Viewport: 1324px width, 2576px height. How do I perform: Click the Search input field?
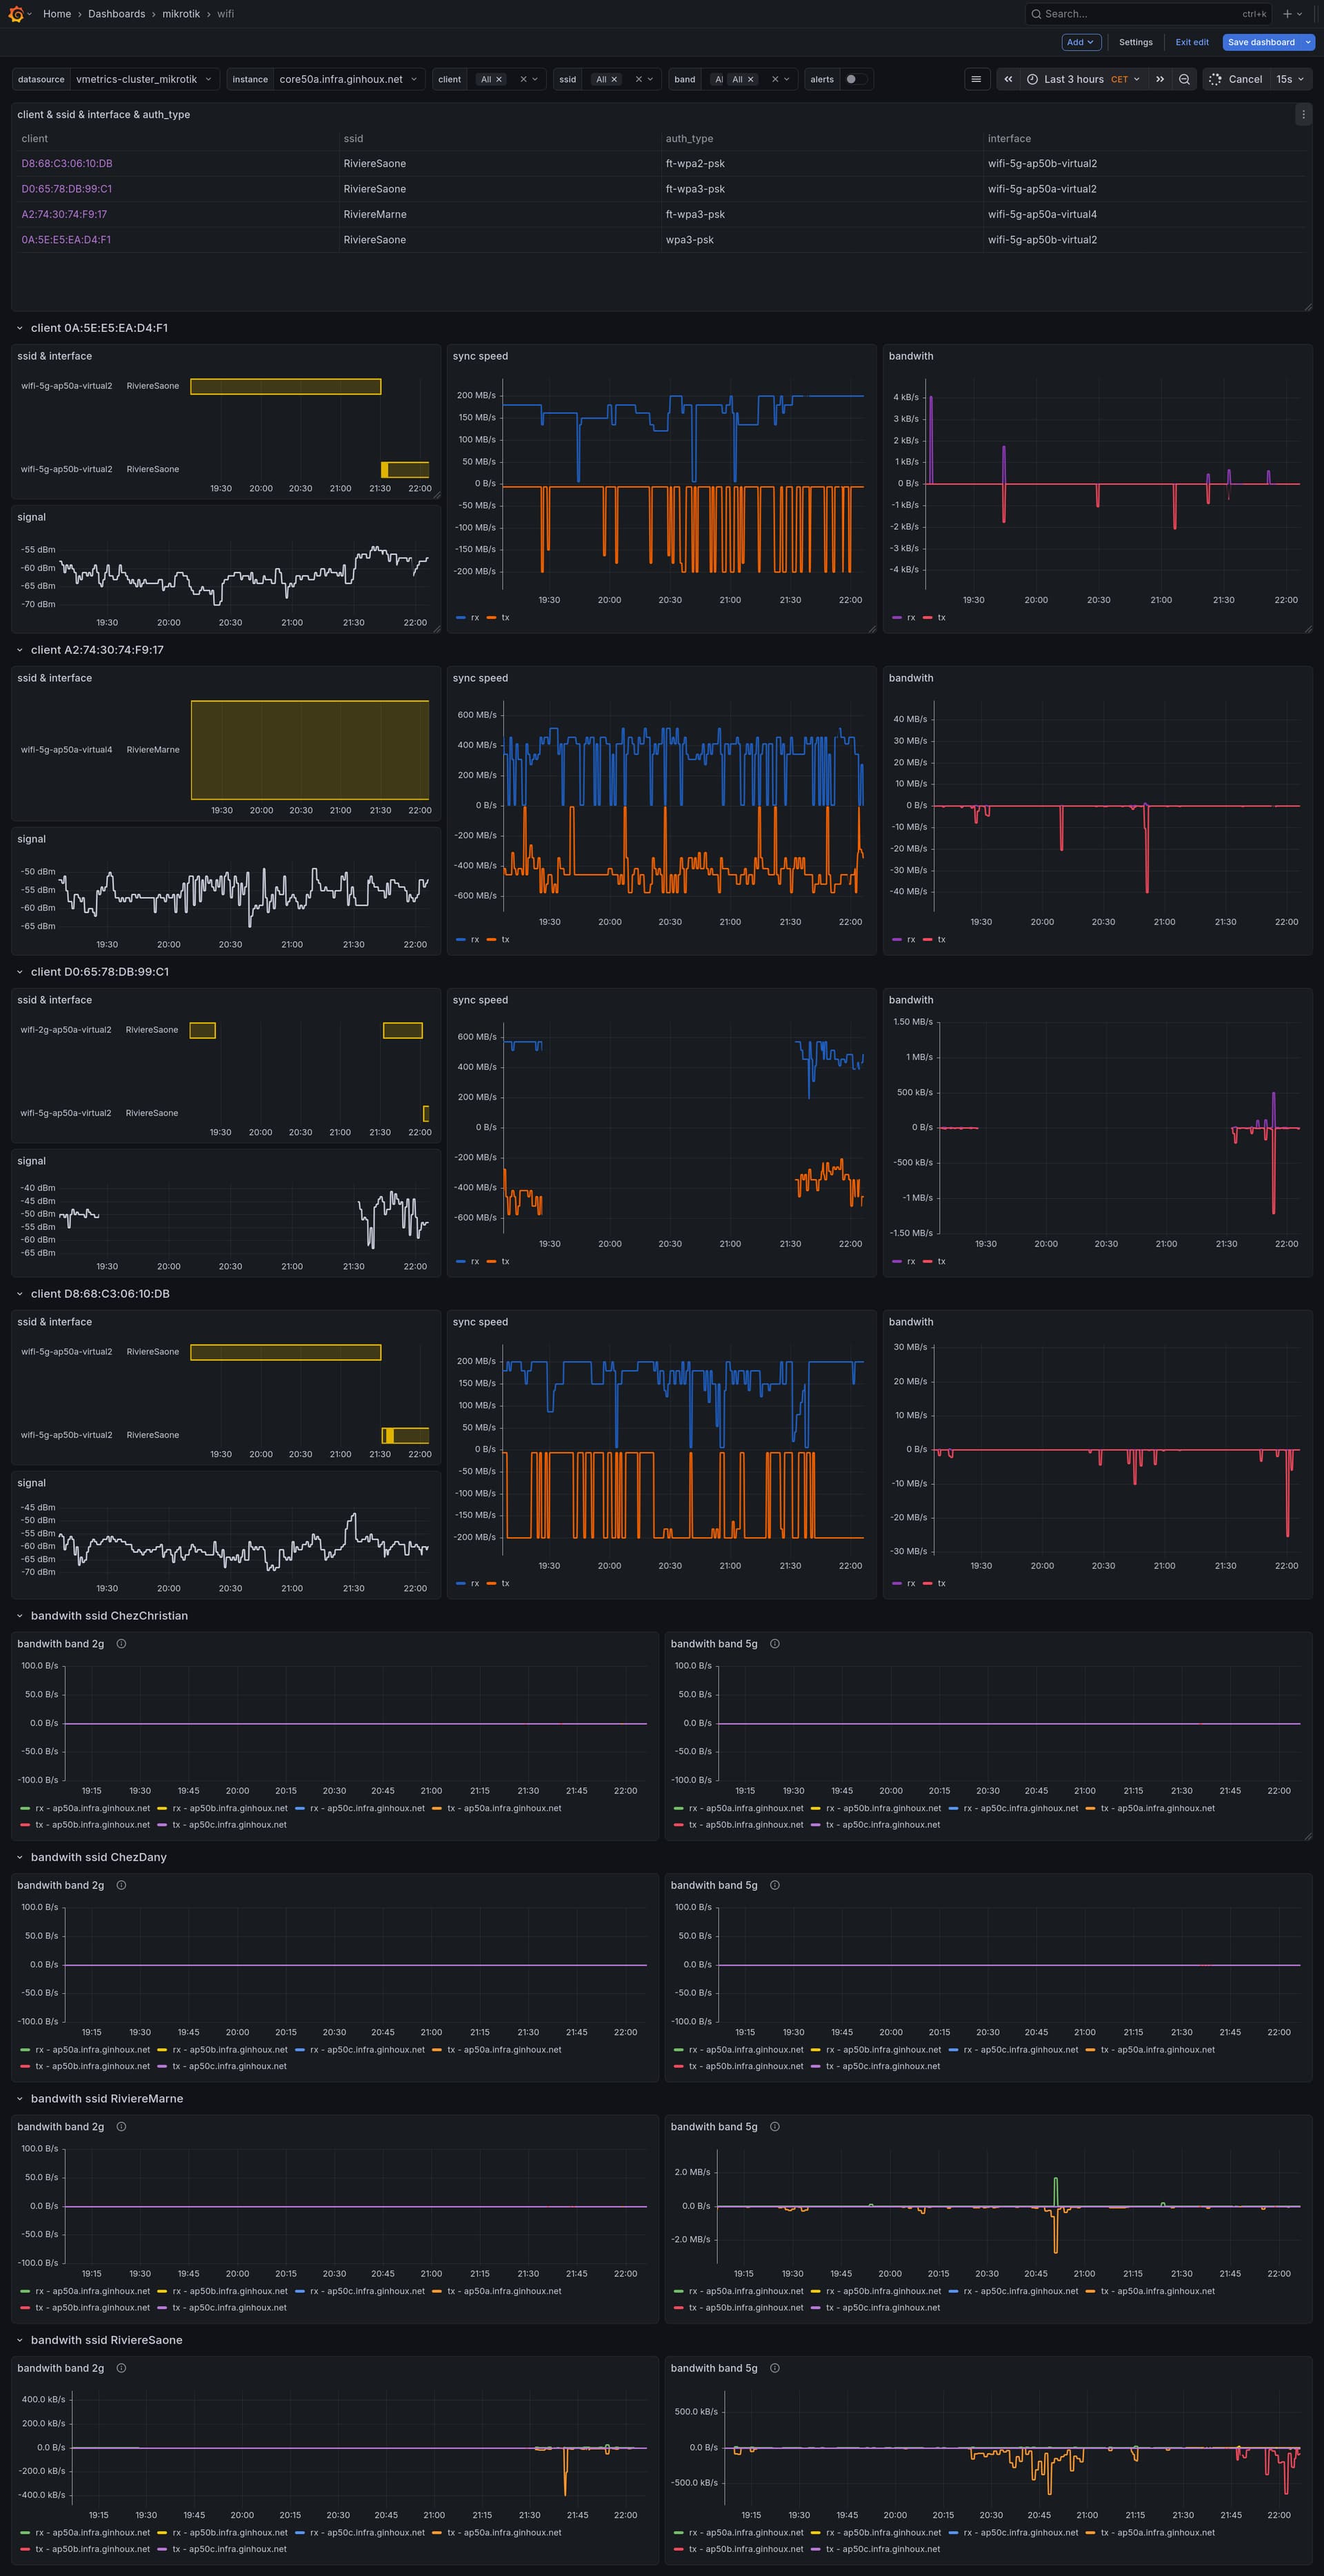tap(1148, 14)
